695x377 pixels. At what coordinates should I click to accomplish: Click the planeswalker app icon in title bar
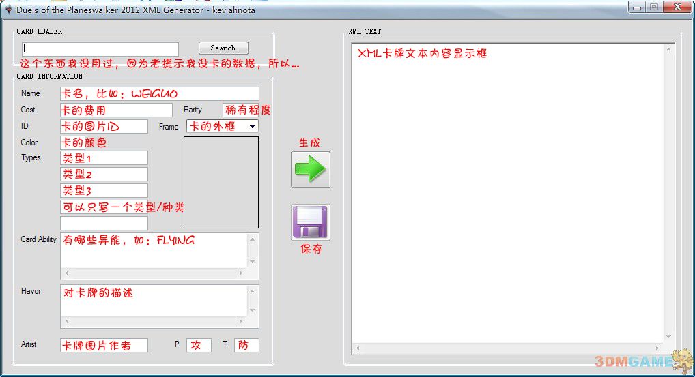(8, 10)
